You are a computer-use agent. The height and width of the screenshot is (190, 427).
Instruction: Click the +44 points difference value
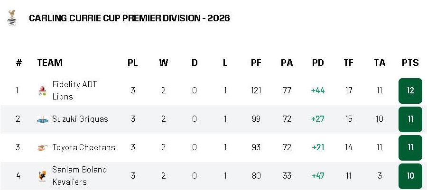point(318,90)
